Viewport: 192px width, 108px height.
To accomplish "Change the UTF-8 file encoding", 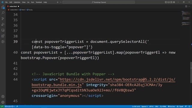I will pos(151,106).
